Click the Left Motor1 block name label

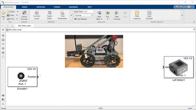point(179,80)
